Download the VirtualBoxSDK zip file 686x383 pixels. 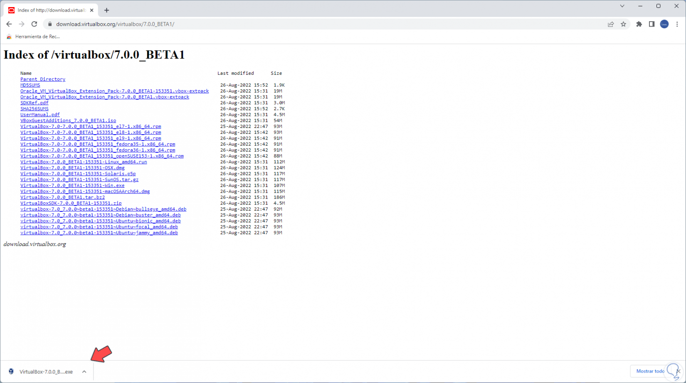click(71, 204)
